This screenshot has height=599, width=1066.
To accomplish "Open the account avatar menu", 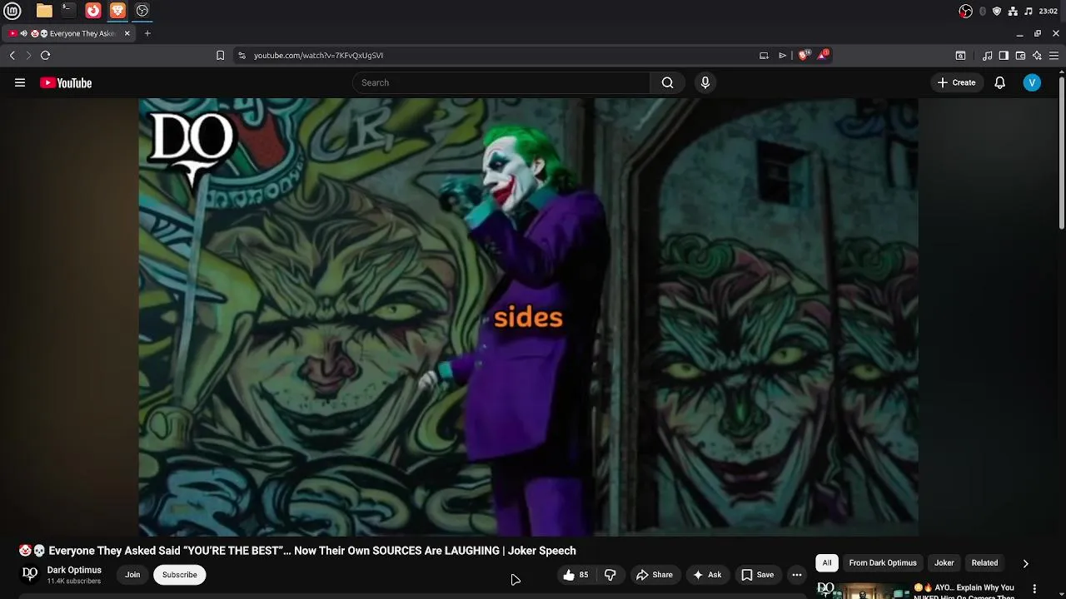I will coord(1032,82).
